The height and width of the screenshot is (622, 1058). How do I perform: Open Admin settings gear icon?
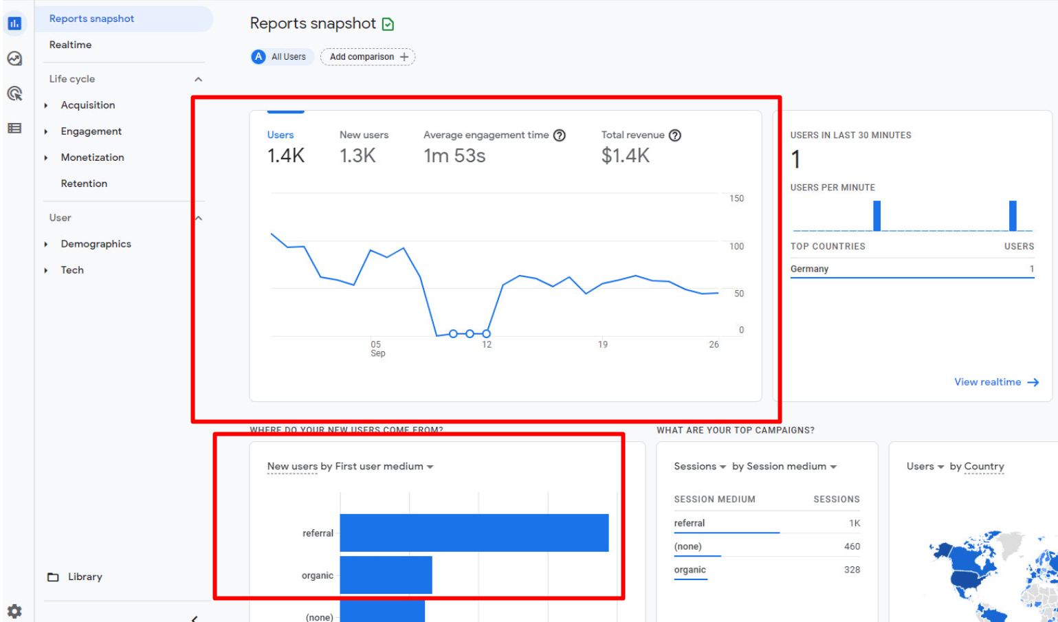[x=14, y=610]
